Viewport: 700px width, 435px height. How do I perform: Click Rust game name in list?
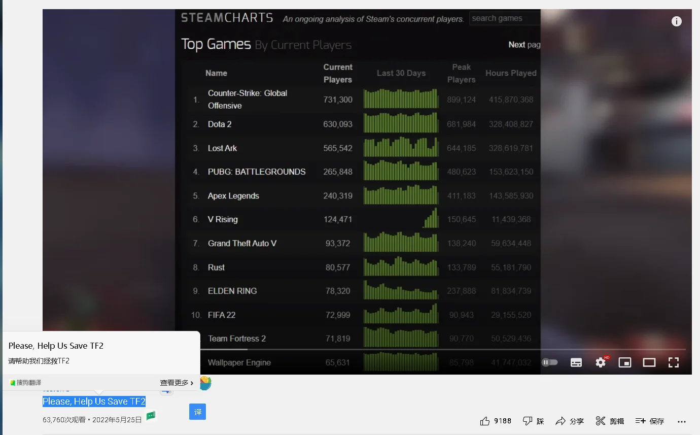click(216, 267)
